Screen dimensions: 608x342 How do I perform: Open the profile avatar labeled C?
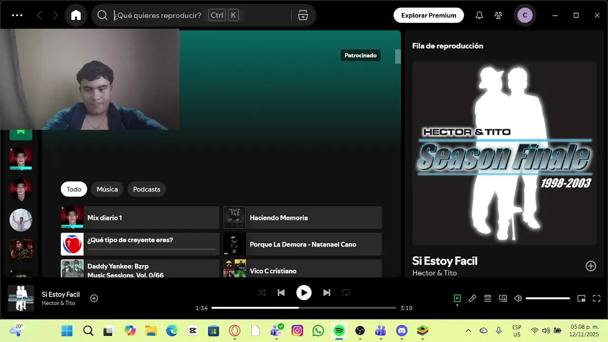(x=525, y=15)
